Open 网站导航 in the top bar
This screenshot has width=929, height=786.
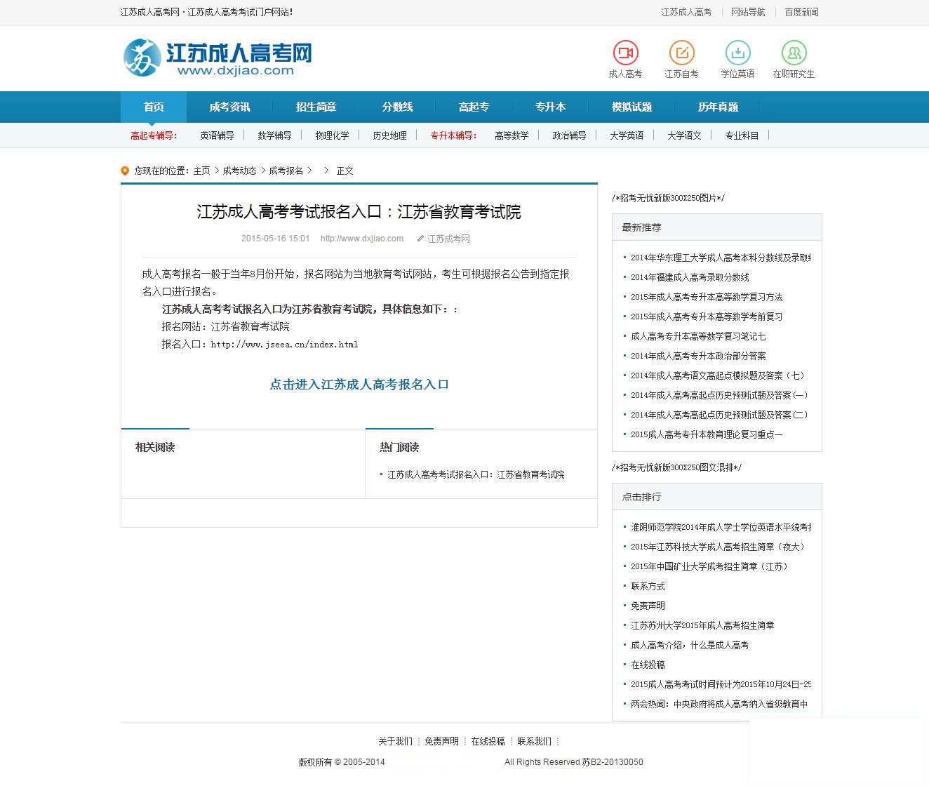[x=748, y=12]
